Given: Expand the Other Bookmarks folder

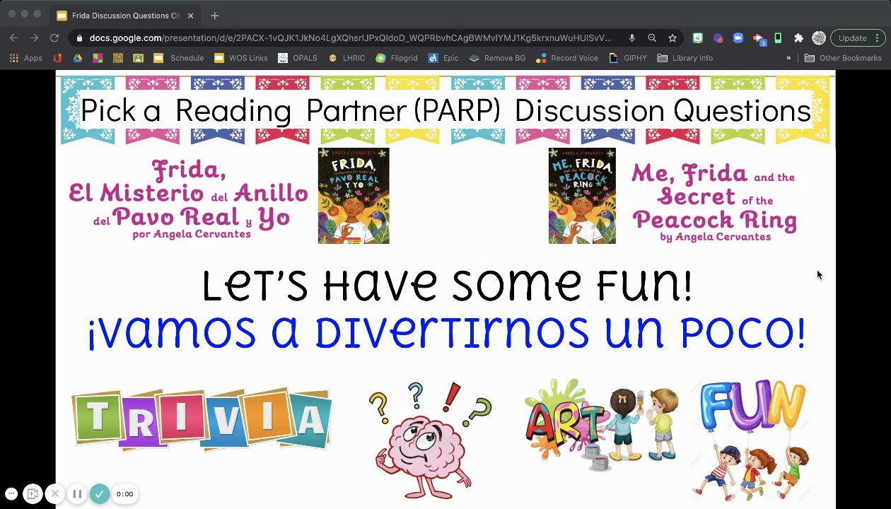Looking at the screenshot, I should 843,58.
